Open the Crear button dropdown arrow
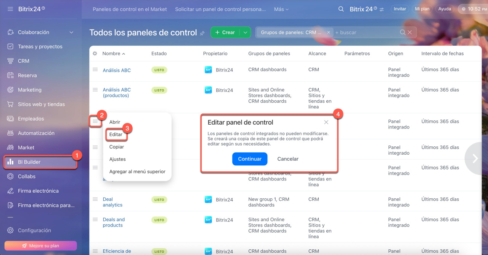Screen dimensions: 488x255 [245, 33]
